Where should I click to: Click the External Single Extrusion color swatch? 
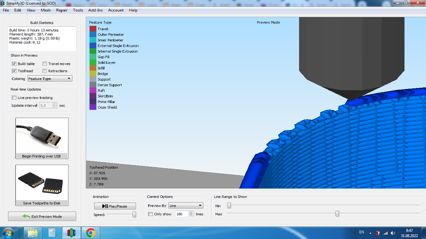click(x=93, y=46)
